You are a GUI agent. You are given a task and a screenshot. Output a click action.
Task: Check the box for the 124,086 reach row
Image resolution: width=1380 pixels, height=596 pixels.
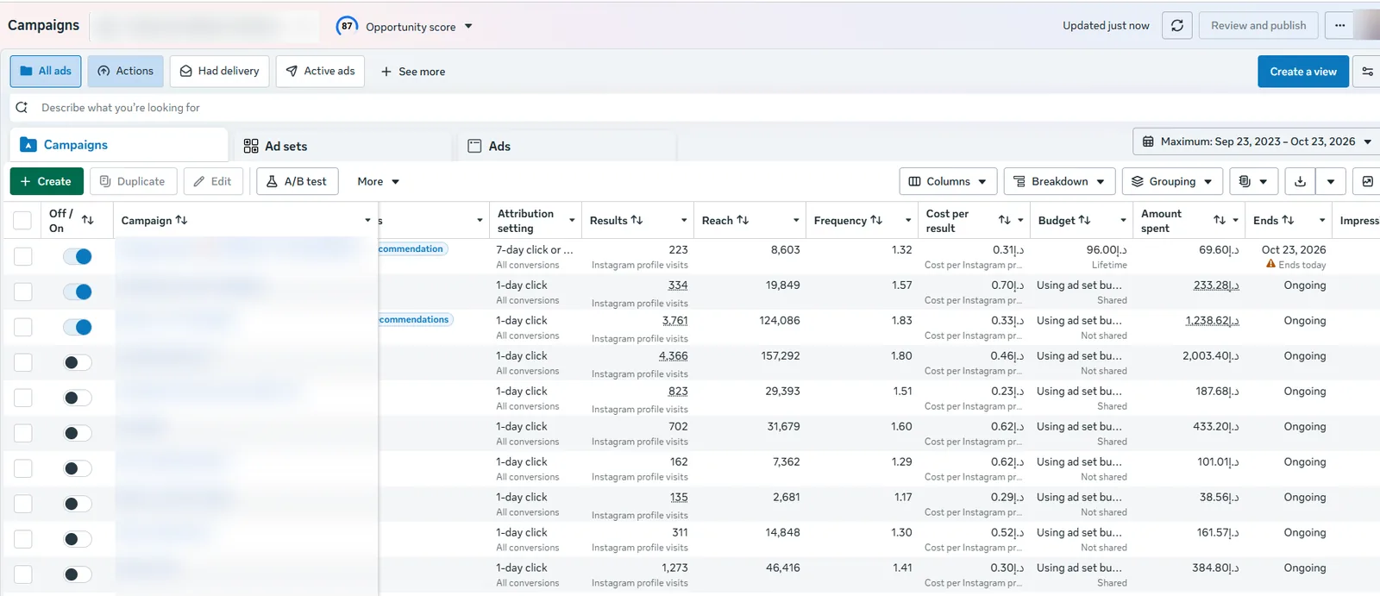[23, 327]
